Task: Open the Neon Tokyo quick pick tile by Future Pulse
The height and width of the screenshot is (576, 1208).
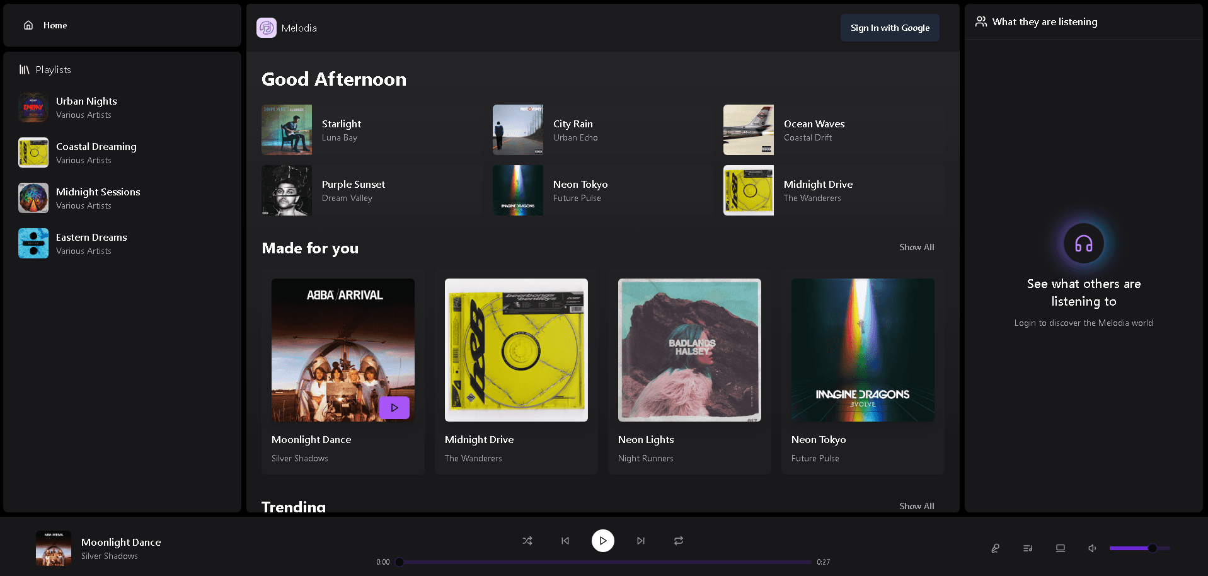Action: coord(603,190)
